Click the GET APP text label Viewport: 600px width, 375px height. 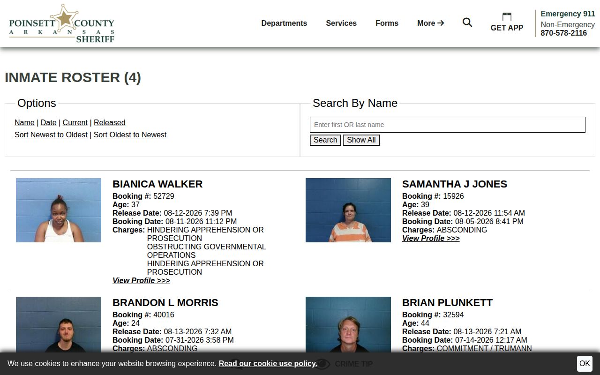(507, 28)
